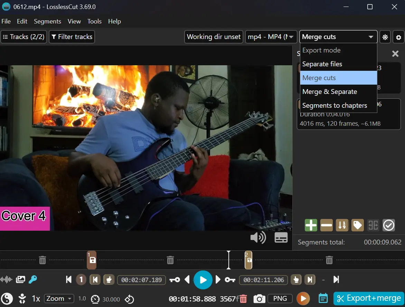405x307 pixels.
Task: Change PNG capture format button
Action: pos(280,299)
